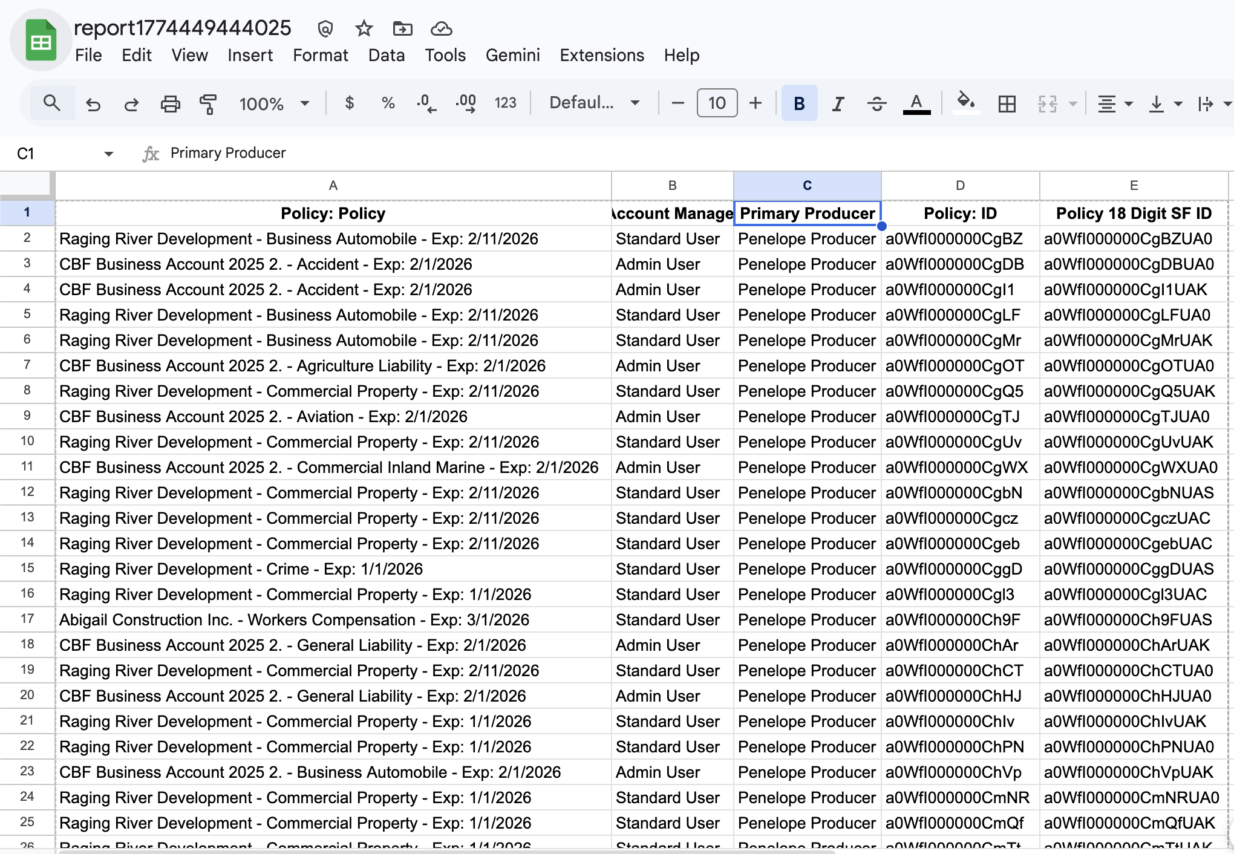
Task: Open the Google Sheets home icon
Action: tap(41, 41)
